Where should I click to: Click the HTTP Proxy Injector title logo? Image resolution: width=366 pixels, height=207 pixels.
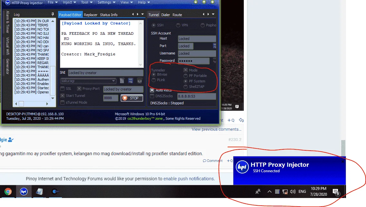pos(8,3)
